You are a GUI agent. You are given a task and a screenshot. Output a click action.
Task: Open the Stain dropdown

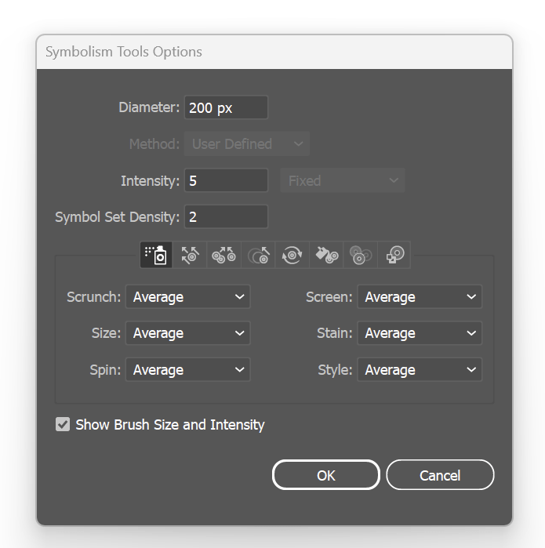(x=420, y=333)
